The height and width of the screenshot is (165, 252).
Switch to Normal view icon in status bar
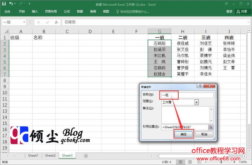click(x=181, y=162)
